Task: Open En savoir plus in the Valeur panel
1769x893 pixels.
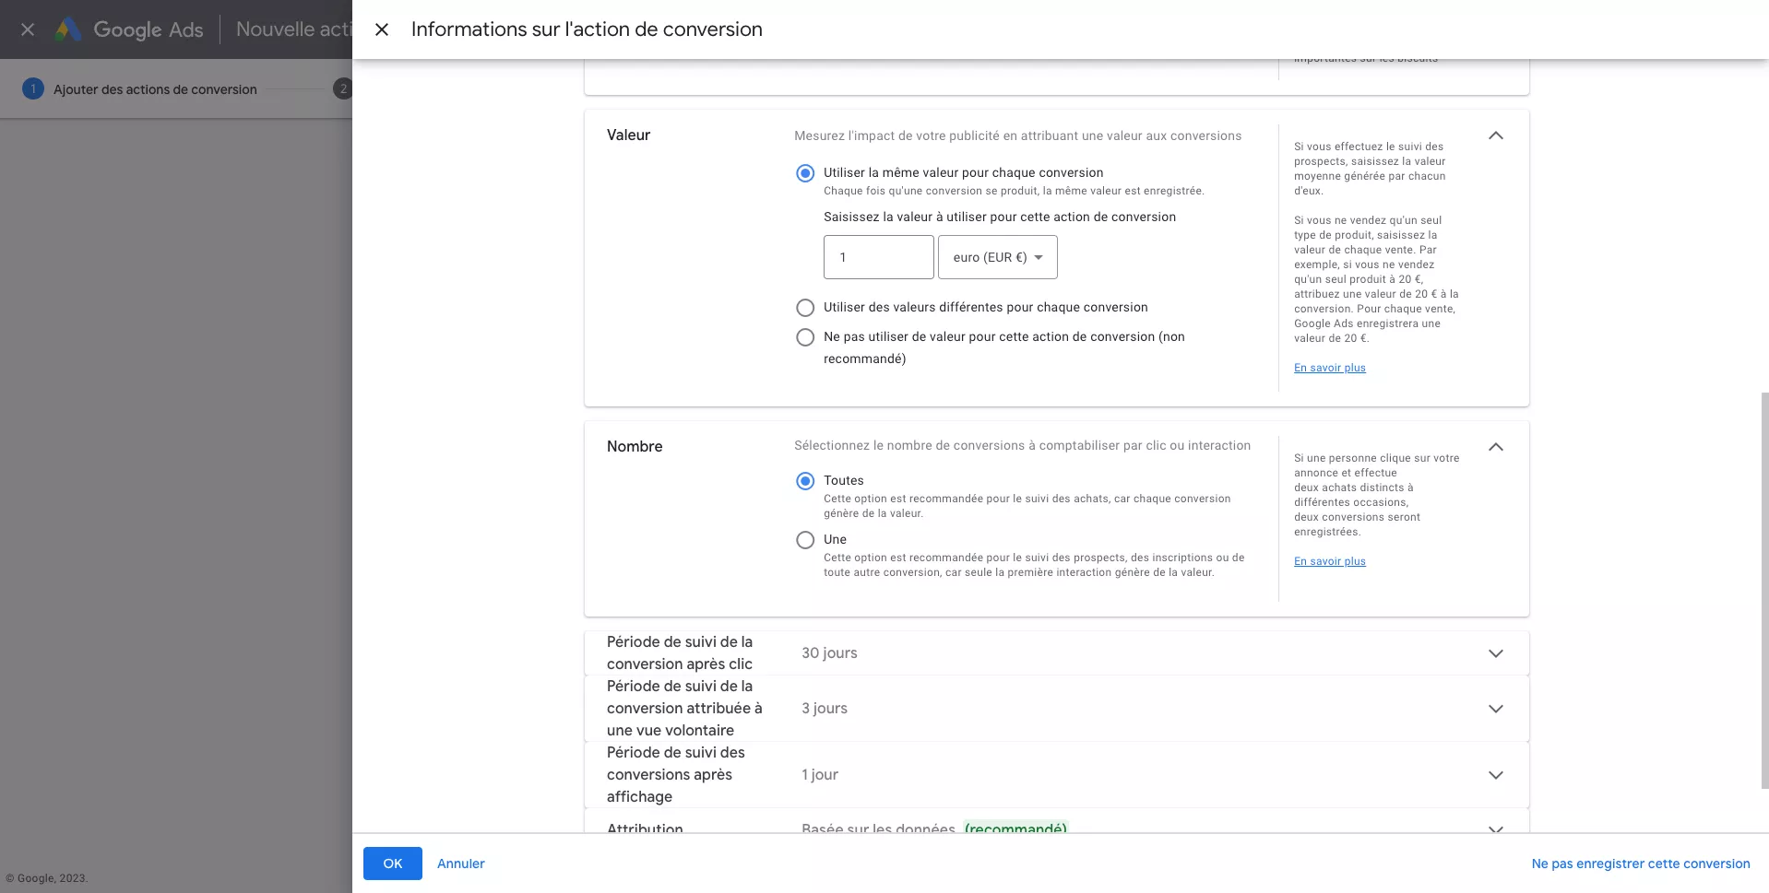Action: 1329,367
